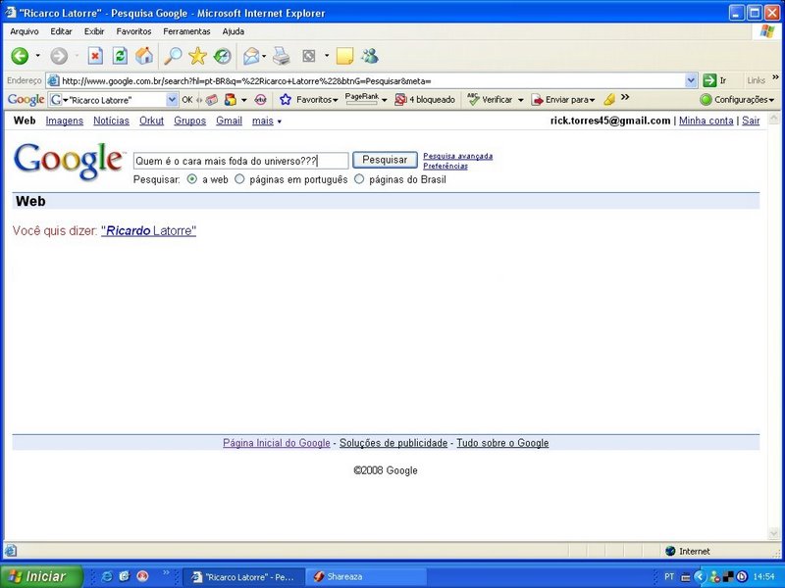The image size is (785, 588).
Task: Click the "Ricardo Latorre" suggestion link
Action: pyautogui.click(x=149, y=231)
